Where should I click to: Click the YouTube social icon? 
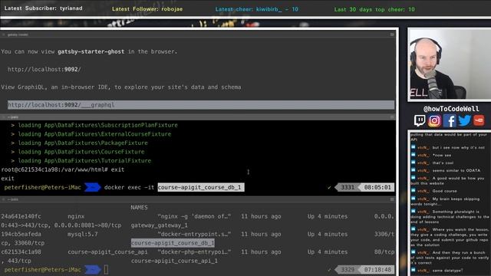479,120
